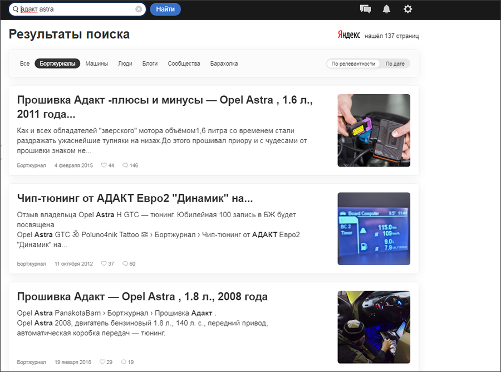Click date '19 января 2018'

(x=73, y=362)
